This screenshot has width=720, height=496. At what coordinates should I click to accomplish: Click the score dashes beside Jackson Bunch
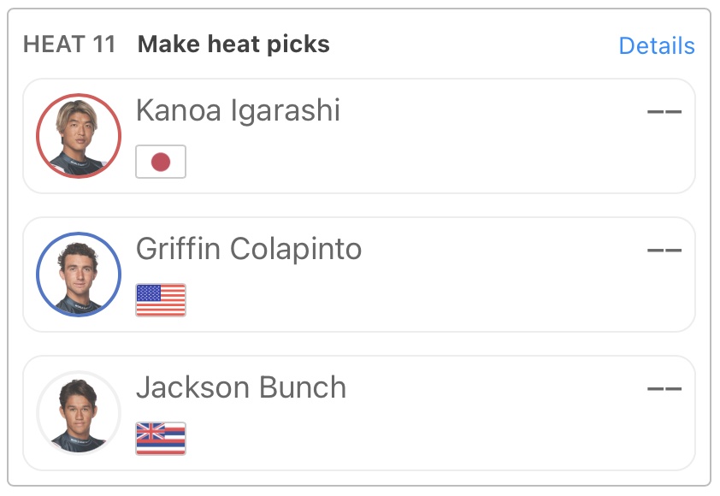click(664, 389)
